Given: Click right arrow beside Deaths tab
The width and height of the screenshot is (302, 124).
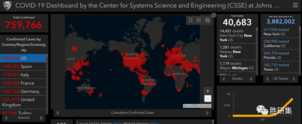Looking at the screenshot, I should pyautogui.click(x=251, y=79).
